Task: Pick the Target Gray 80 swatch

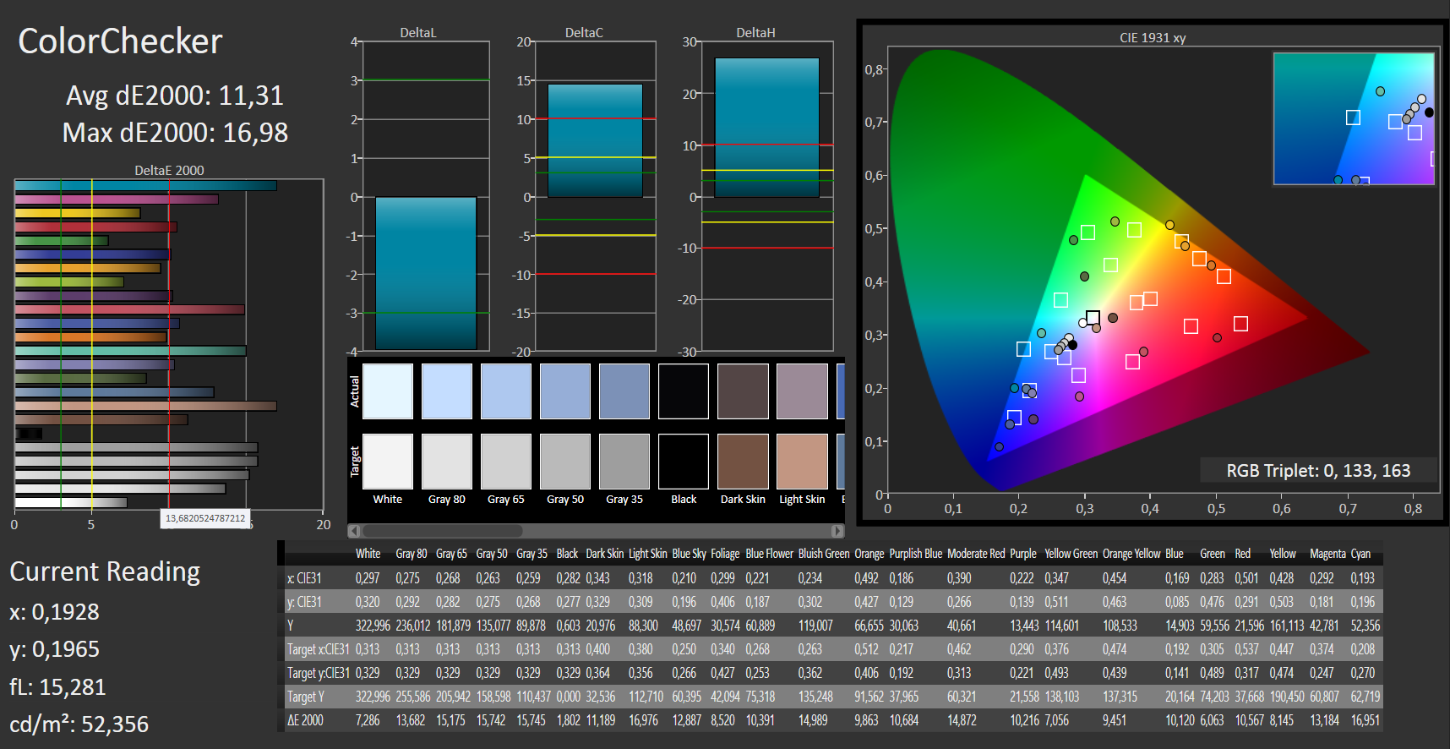Action: 447,462
